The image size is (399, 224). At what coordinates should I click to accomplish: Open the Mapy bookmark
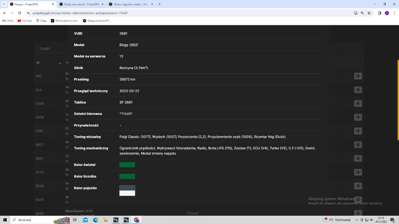point(41,21)
